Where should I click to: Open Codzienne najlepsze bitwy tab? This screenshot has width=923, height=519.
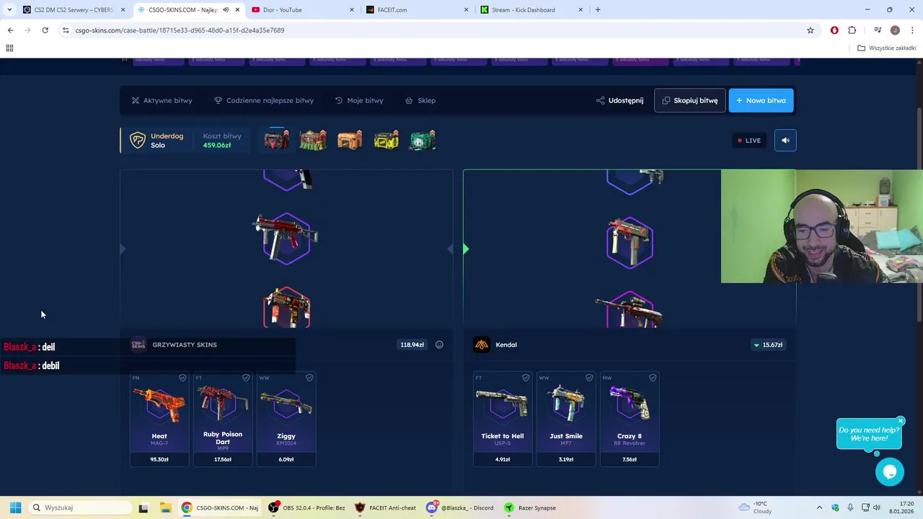pos(264,100)
